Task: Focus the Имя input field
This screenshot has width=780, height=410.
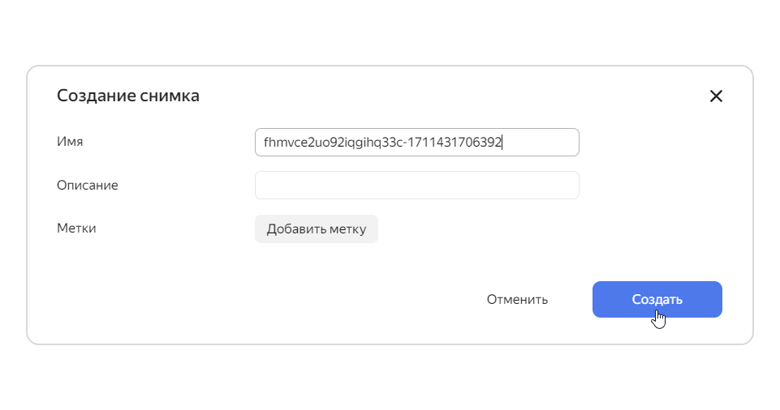Action: click(x=417, y=143)
